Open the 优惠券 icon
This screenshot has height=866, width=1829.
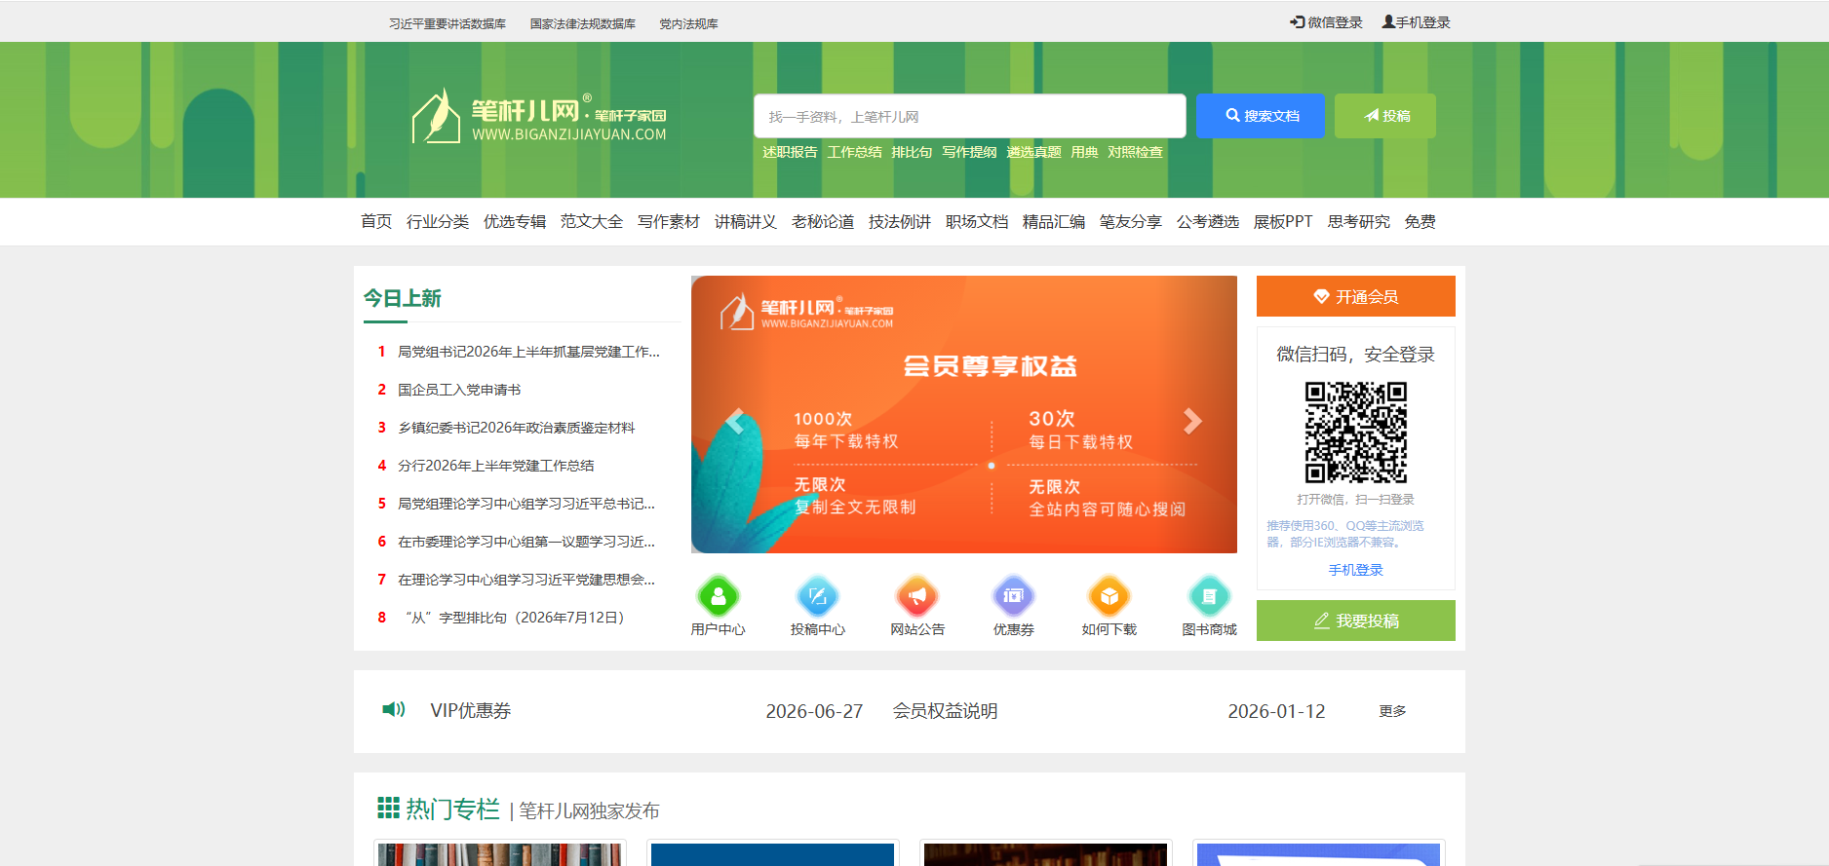(x=1014, y=596)
